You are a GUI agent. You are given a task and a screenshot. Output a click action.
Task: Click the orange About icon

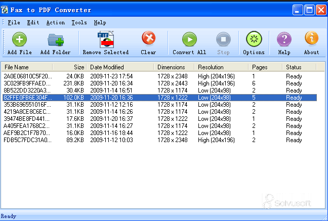pos(311,38)
